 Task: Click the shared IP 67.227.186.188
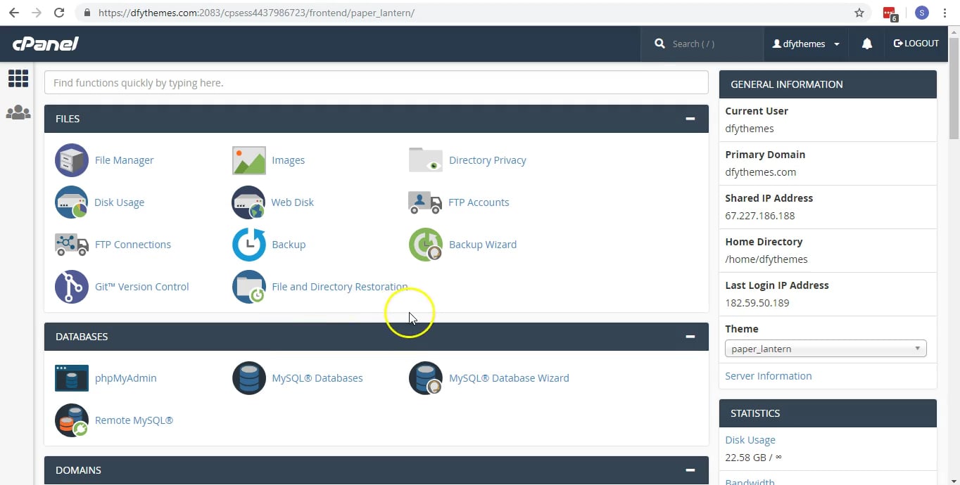(x=760, y=216)
